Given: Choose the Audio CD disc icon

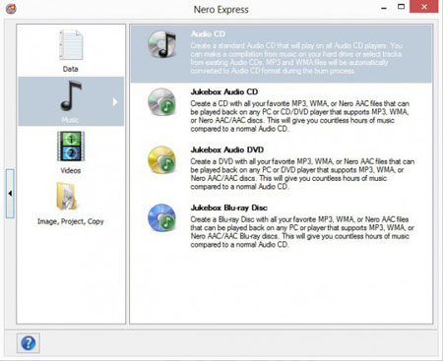Looking at the screenshot, I should click(x=162, y=44).
